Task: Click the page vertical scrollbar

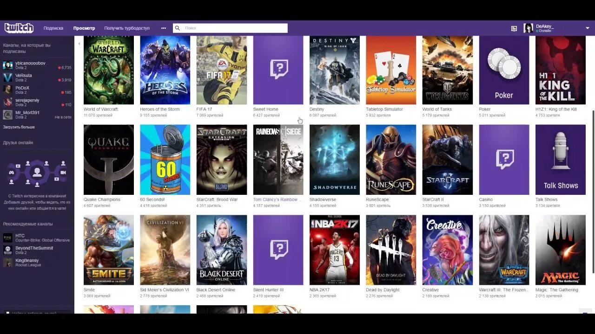Action: pyautogui.click(x=593, y=192)
